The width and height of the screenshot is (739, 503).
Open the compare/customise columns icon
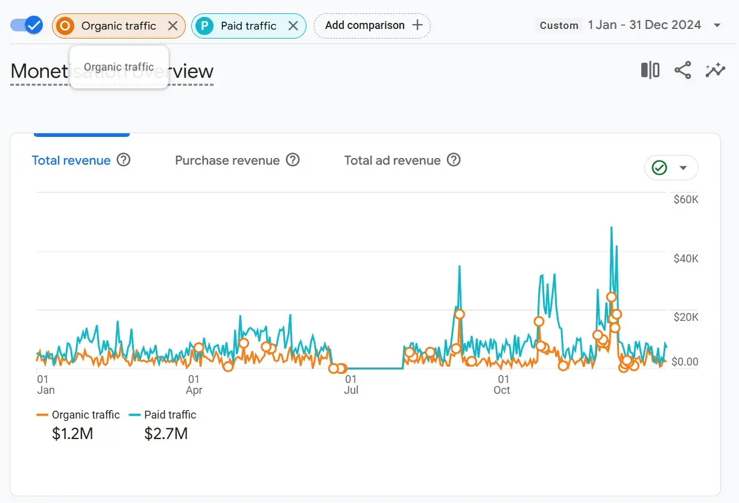coord(650,71)
